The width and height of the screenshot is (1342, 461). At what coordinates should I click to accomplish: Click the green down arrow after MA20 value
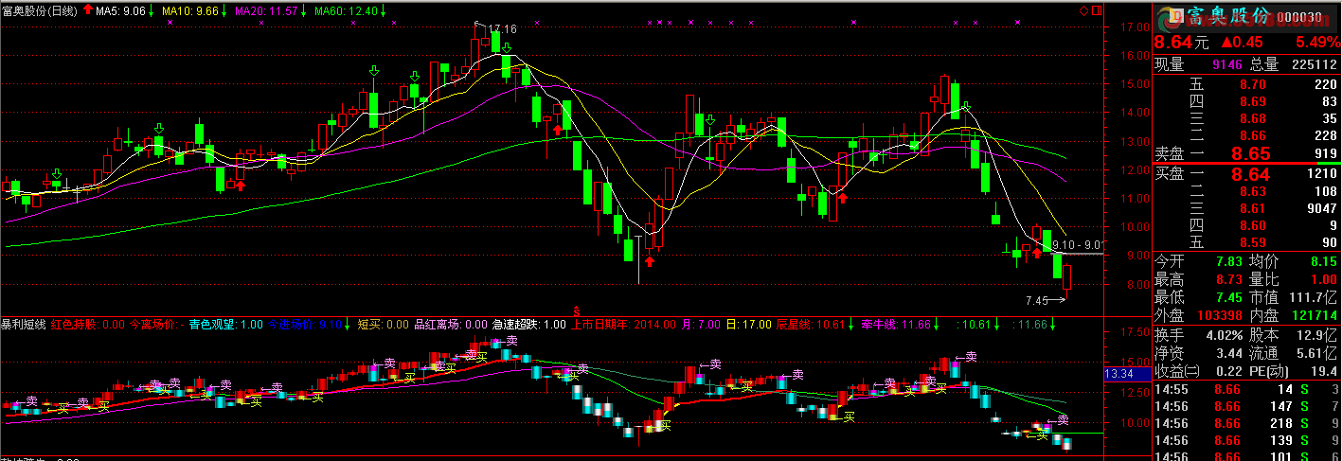point(305,9)
